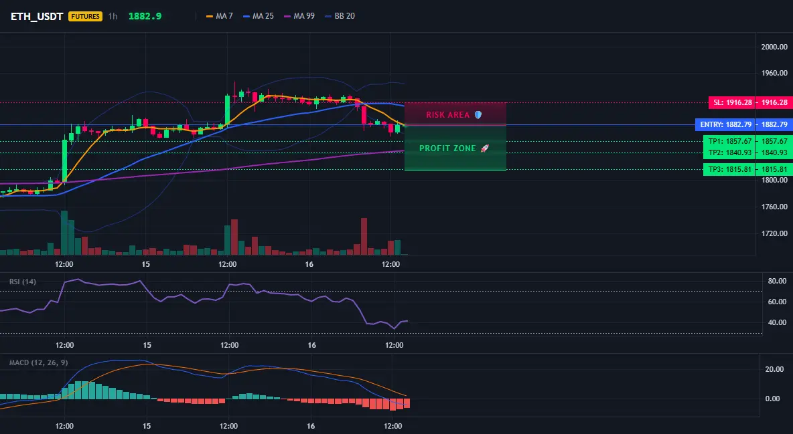Screen dimensions: 793x434
Task: Click the 16 date label on main chart
Action: [x=309, y=264]
